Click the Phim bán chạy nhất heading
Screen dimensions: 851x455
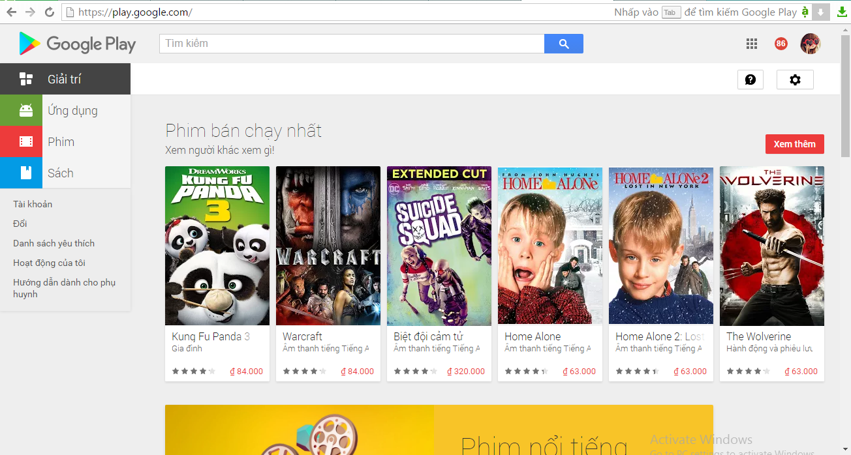point(243,130)
